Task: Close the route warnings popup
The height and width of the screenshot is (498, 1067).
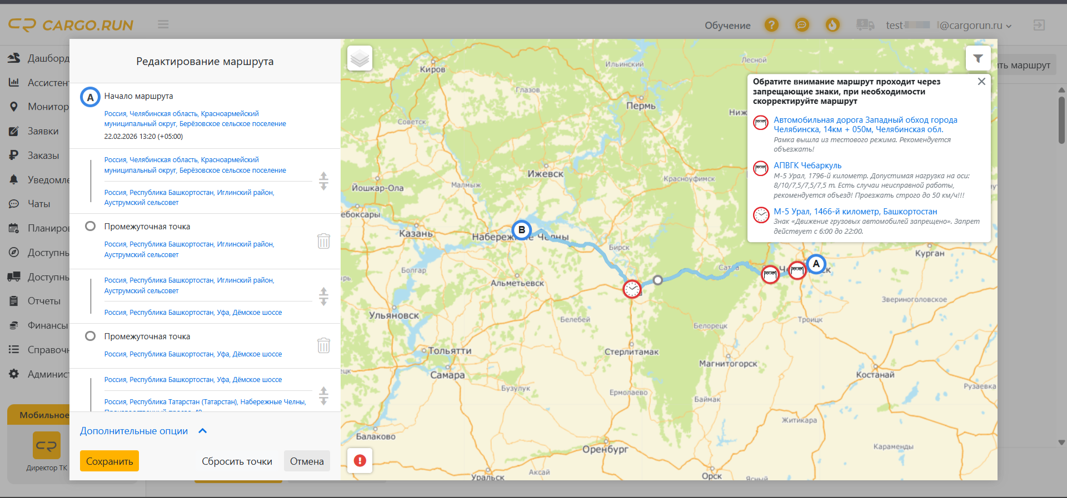Action: [981, 82]
